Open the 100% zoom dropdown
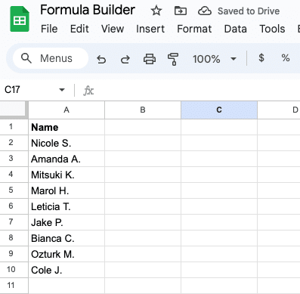 pyautogui.click(x=215, y=59)
